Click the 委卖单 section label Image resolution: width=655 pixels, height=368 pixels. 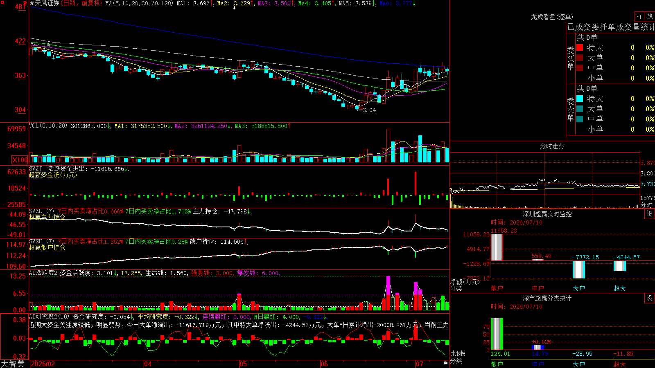click(x=571, y=109)
